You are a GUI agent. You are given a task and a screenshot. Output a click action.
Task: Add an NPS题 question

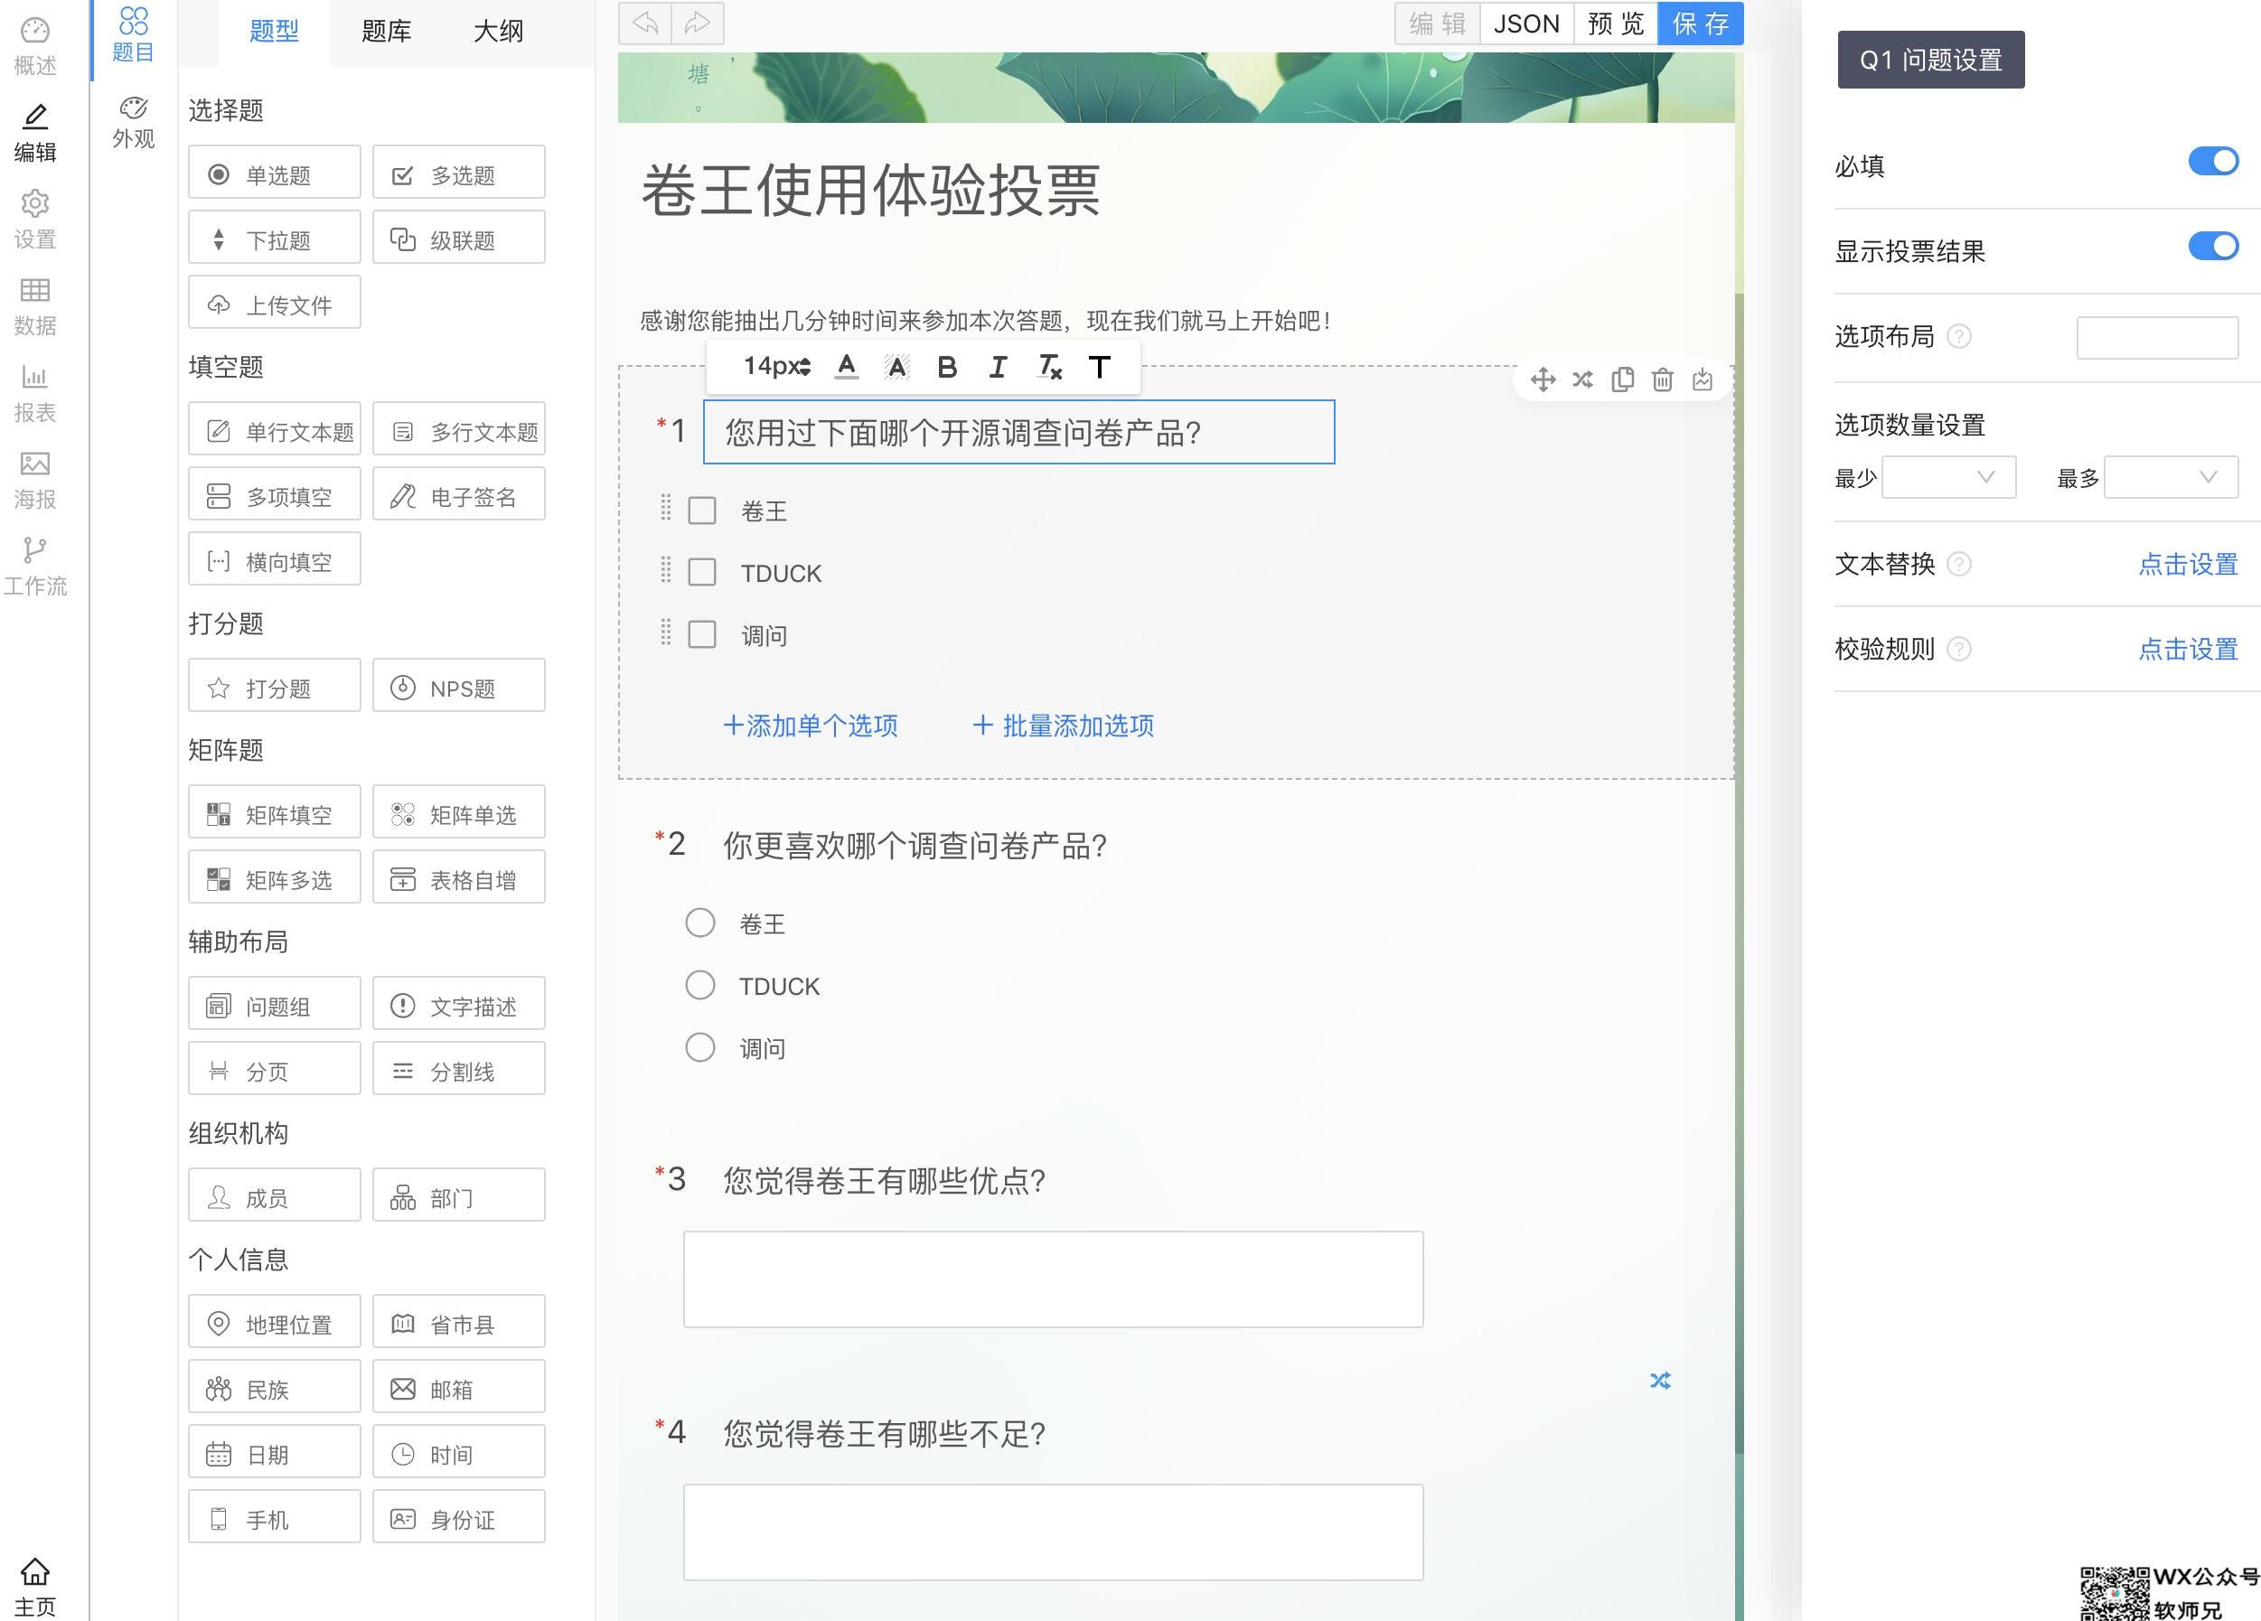[x=458, y=687]
